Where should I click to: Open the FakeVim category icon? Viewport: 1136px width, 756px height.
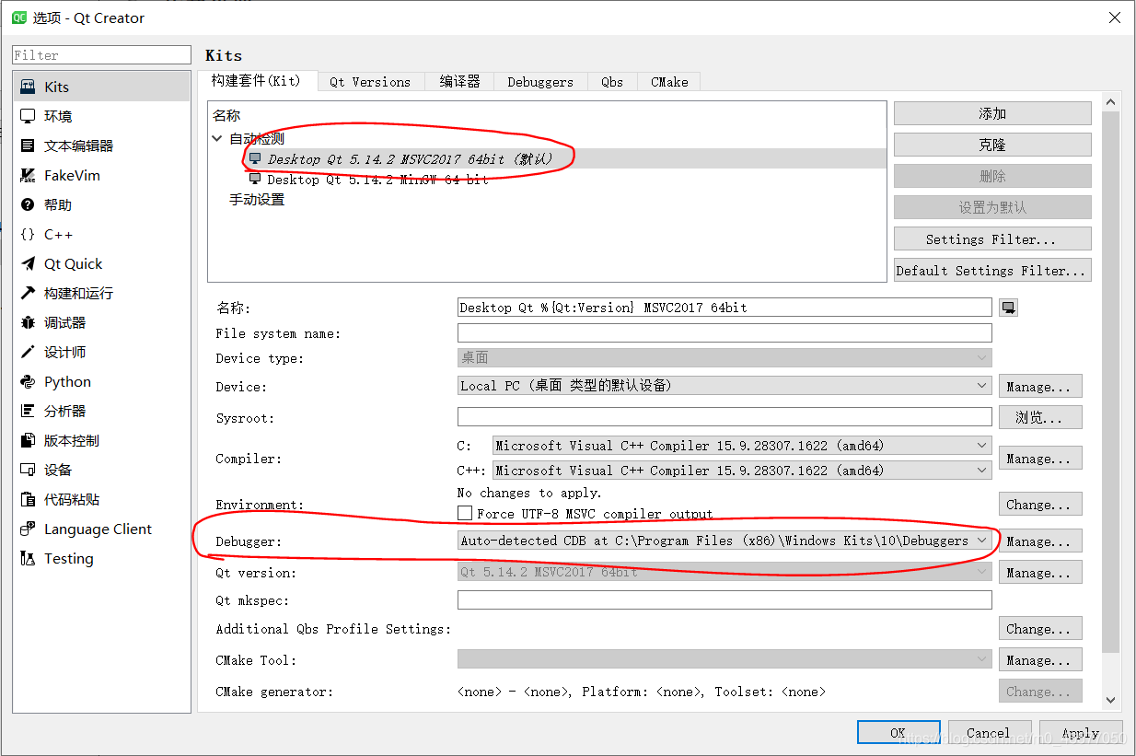28,175
